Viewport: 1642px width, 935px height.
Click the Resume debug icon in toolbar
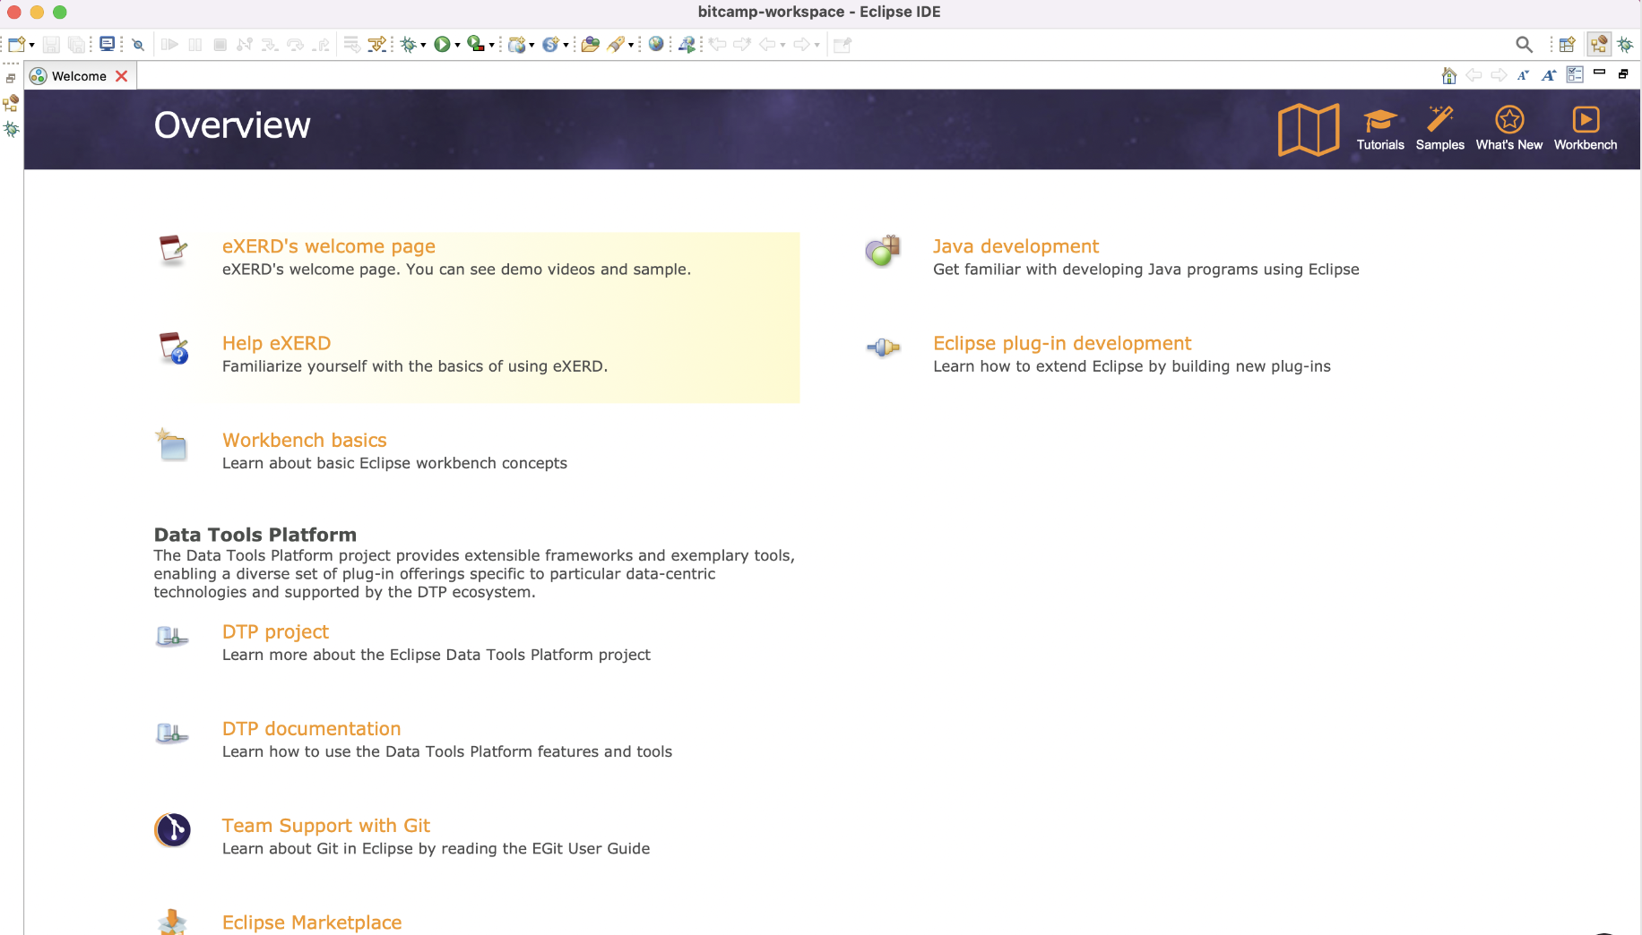tap(169, 44)
